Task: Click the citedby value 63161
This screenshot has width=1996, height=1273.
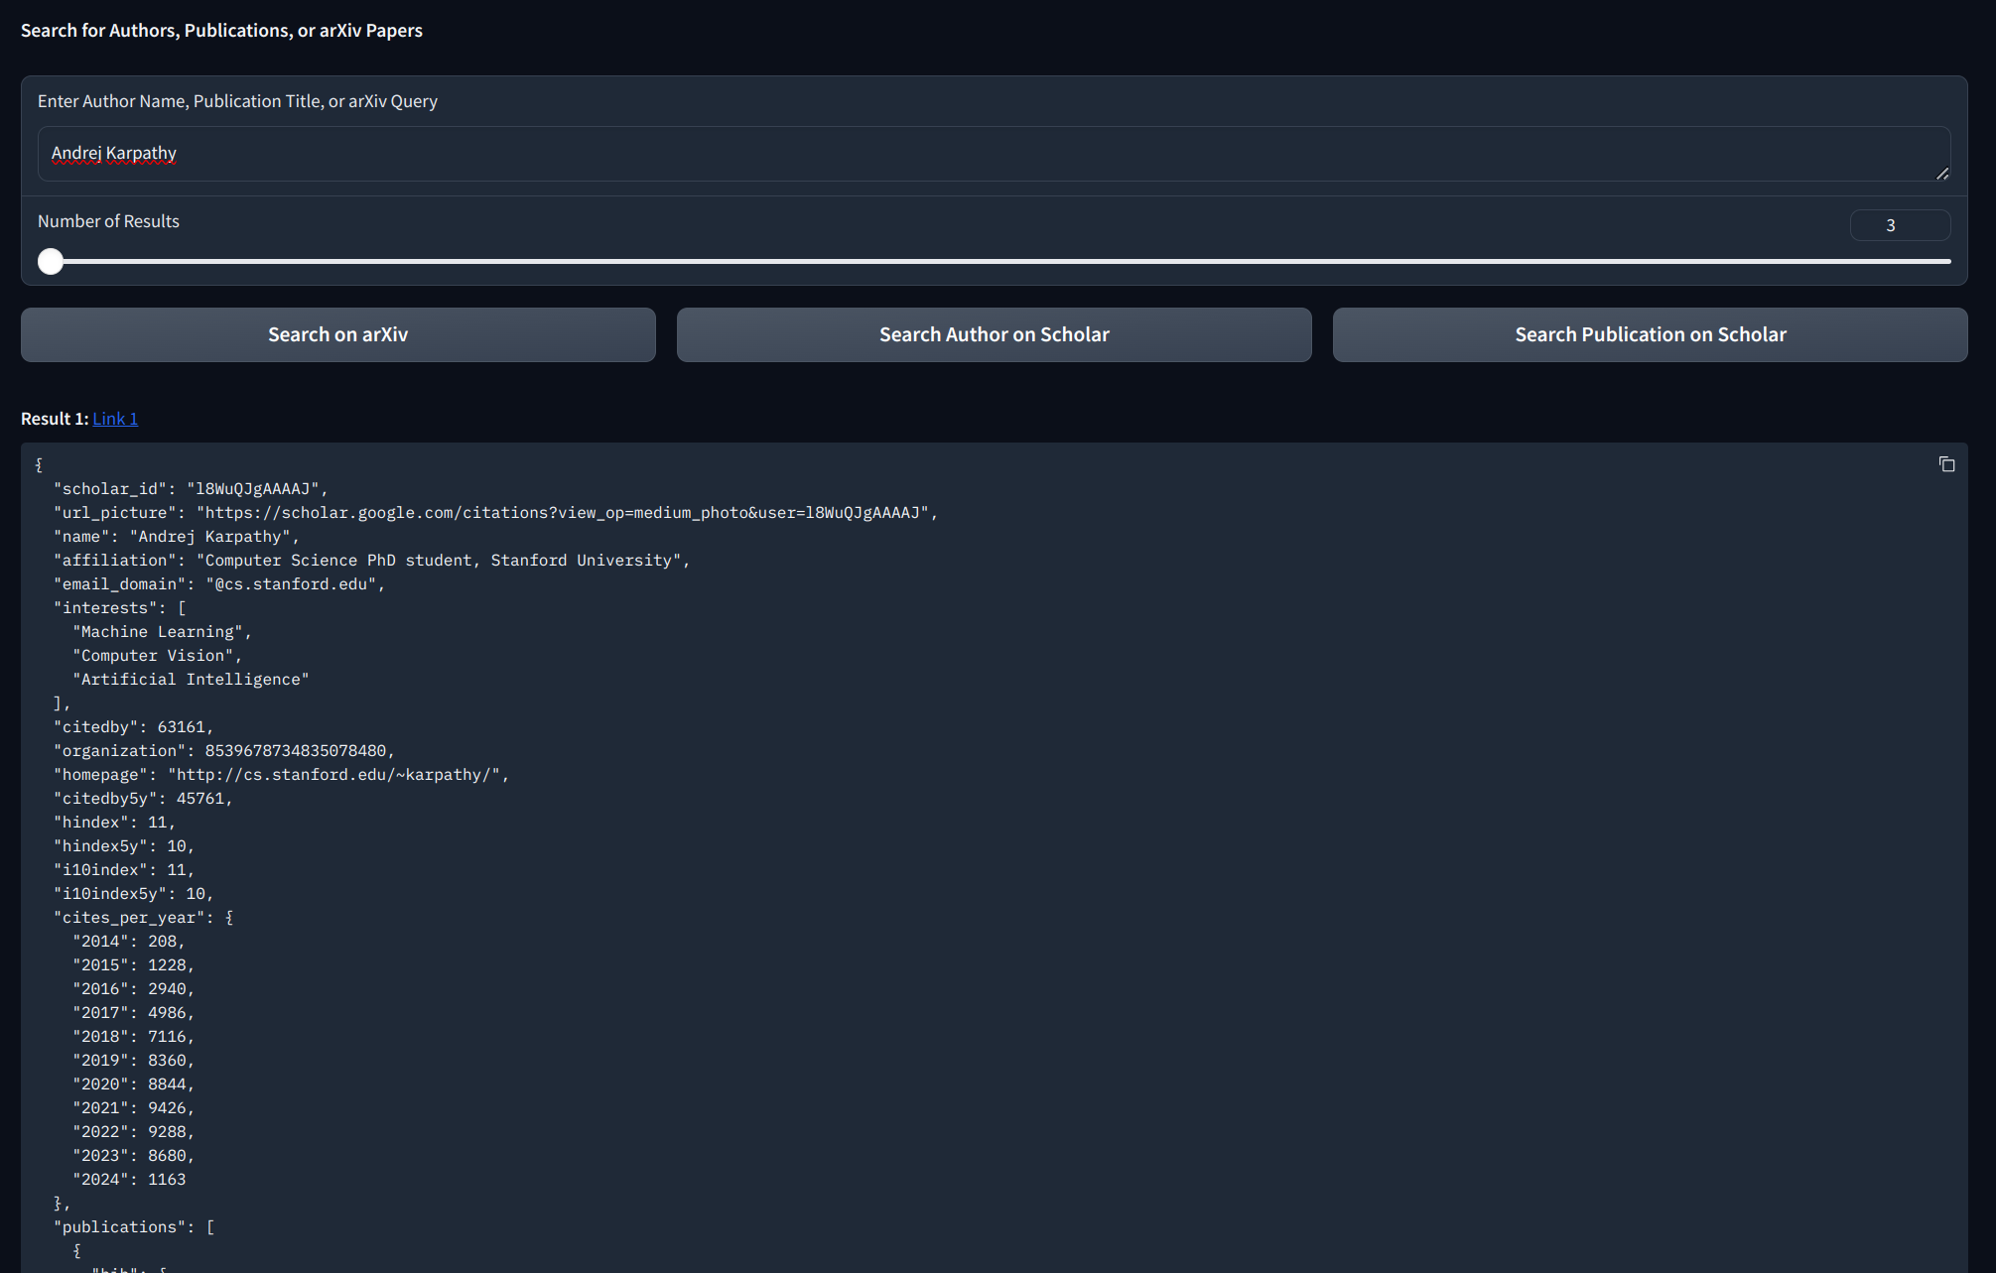Action: click(181, 727)
